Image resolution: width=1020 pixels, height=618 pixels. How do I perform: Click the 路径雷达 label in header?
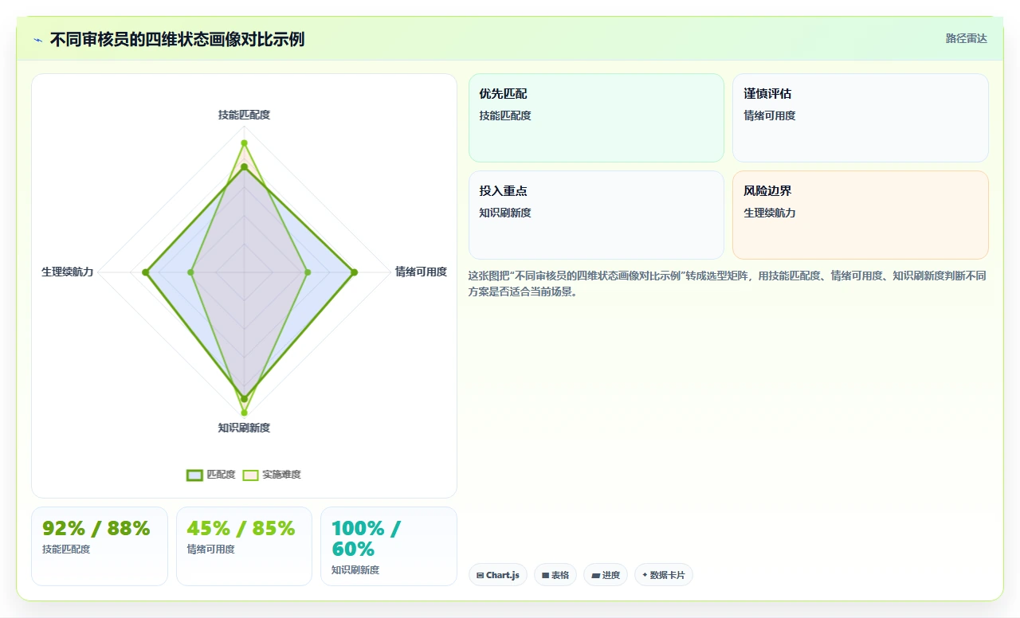click(967, 38)
